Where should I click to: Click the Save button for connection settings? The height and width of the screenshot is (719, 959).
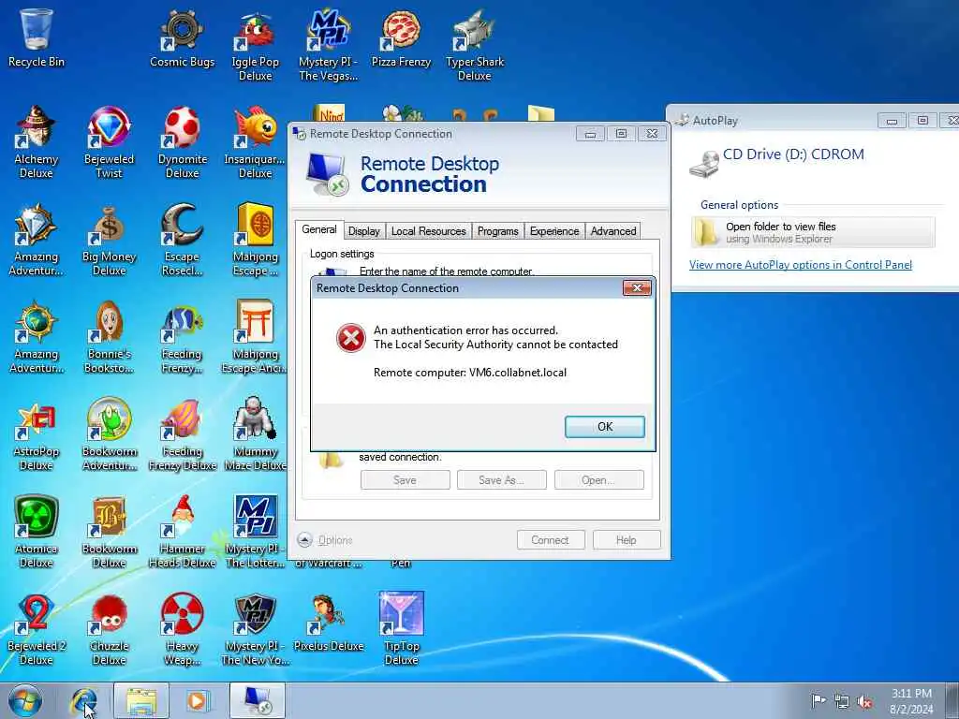pyautogui.click(x=405, y=480)
